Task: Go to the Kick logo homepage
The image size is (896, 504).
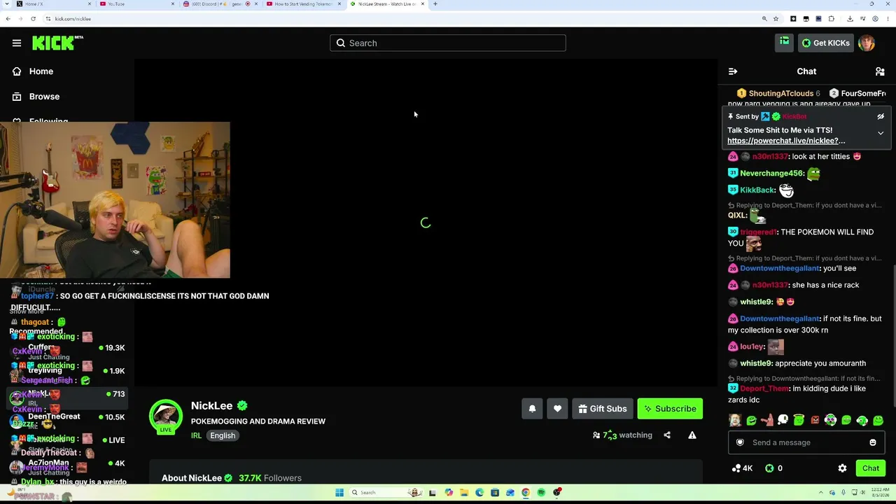Action: tap(57, 43)
